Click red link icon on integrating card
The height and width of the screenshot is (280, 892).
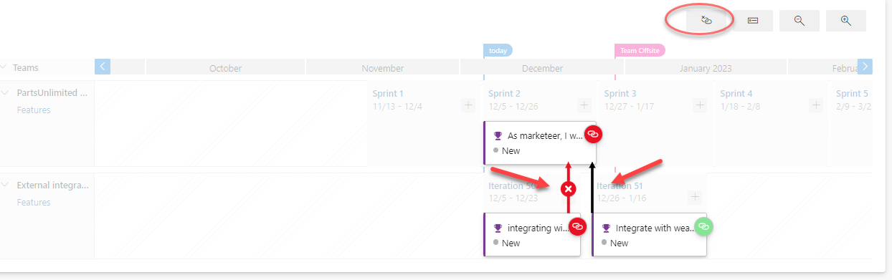577,226
